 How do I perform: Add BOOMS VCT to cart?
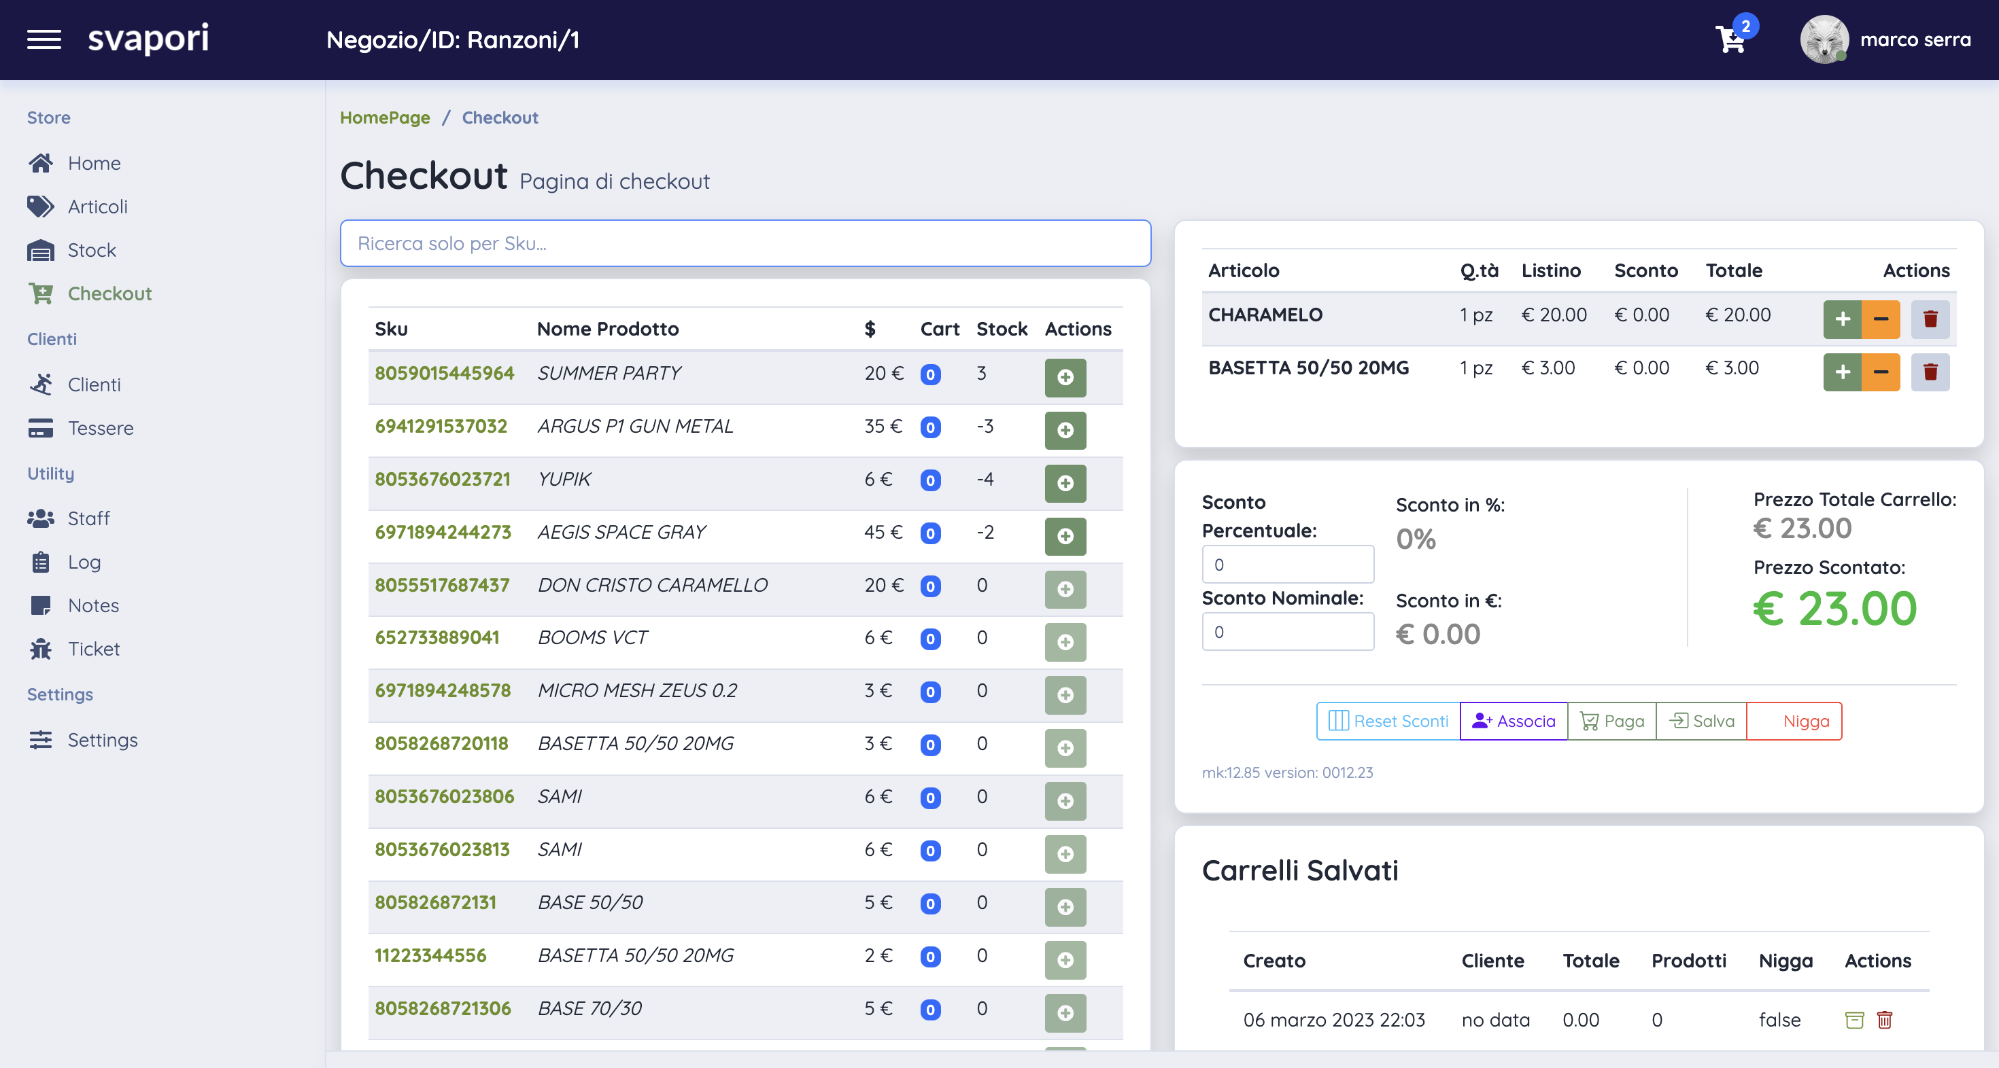point(1065,642)
